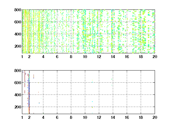The image size is (171, 128).
Task: Click x-axis tick label 12 on bottom plot
Action: 99,117
